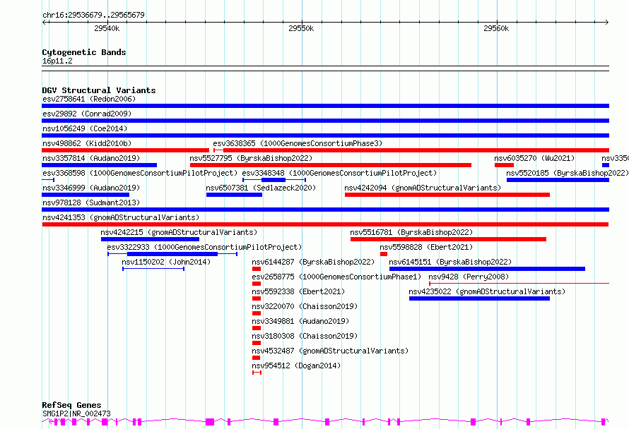Click the thick blue bar under esv3322933

pyautogui.click(x=172, y=254)
